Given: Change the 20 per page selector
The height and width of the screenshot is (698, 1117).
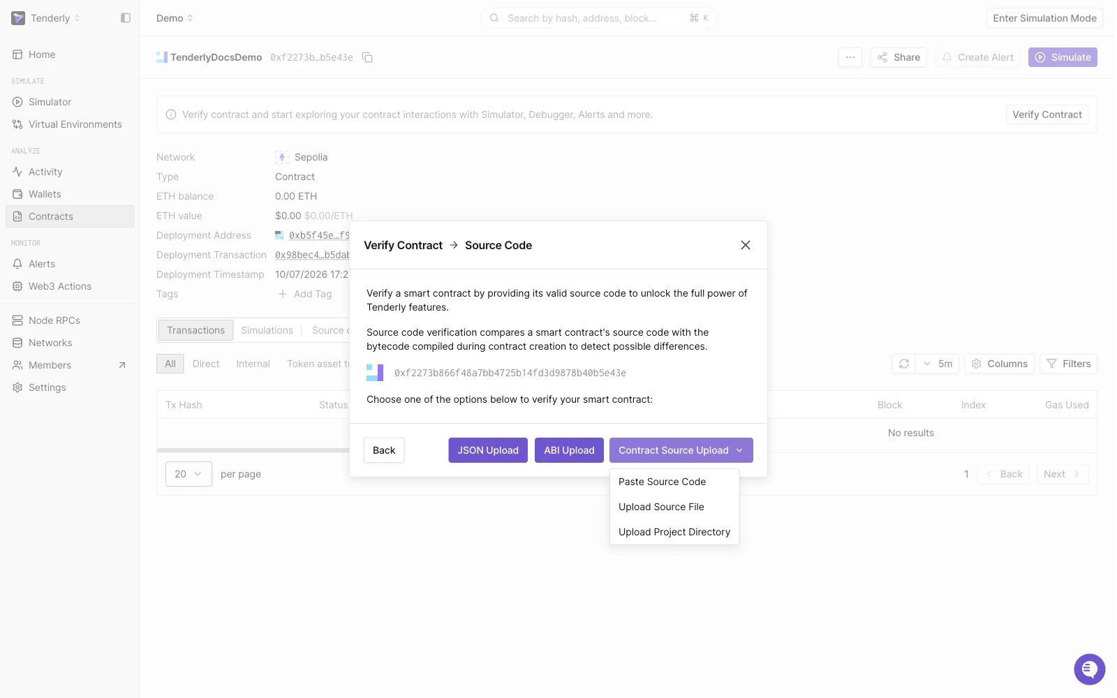Looking at the screenshot, I should [x=188, y=474].
